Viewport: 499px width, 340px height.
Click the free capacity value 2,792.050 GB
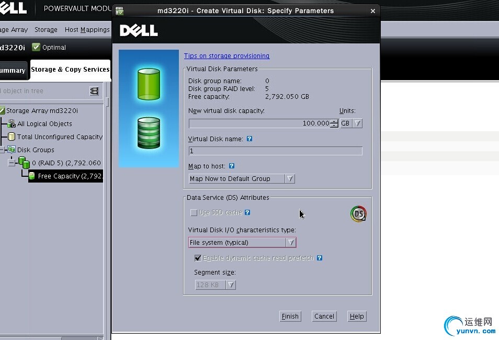(287, 96)
